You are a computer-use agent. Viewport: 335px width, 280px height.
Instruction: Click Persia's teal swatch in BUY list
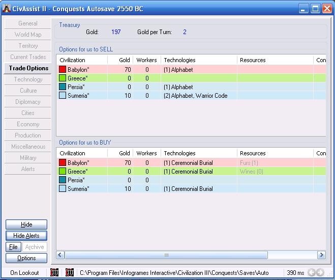(x=63, y=180)
